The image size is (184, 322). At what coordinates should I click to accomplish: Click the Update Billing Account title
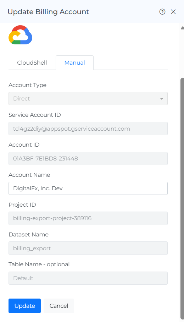pos(48,12)
